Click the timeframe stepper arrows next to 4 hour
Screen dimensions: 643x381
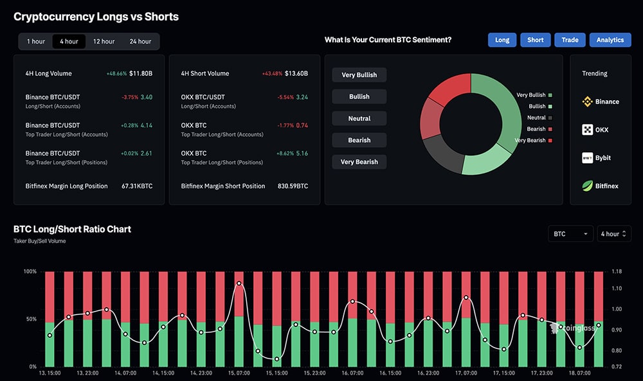point(626,233)
